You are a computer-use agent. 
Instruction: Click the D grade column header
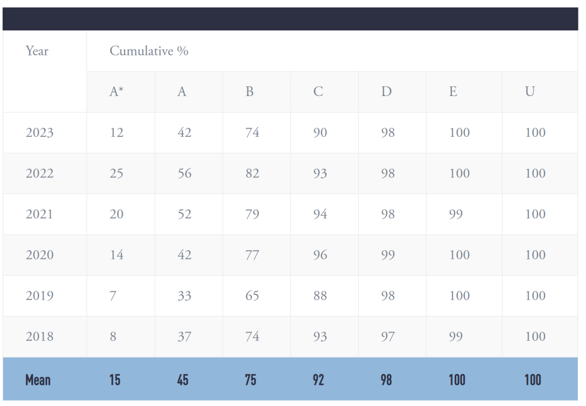point(386,92)
